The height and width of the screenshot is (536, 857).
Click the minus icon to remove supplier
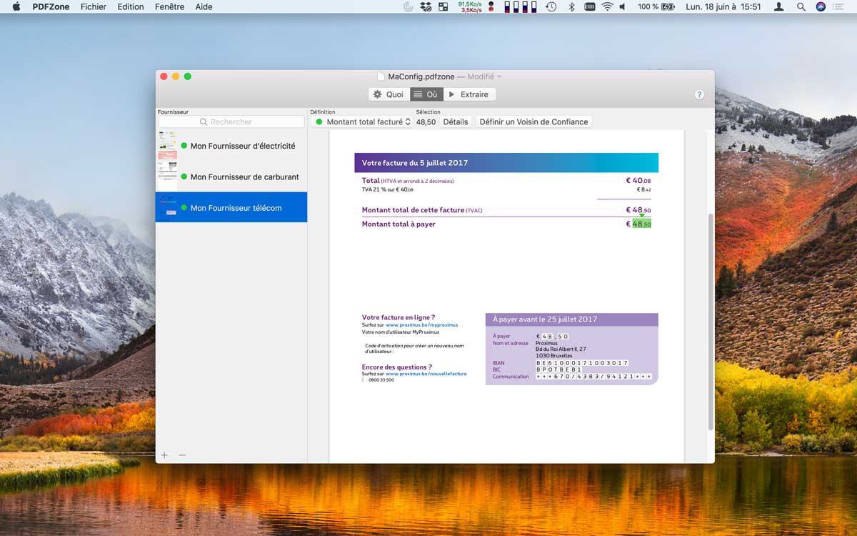point(182,455)
